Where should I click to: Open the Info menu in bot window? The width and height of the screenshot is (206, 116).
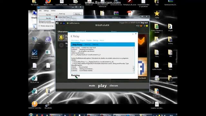tap(40, 11)
